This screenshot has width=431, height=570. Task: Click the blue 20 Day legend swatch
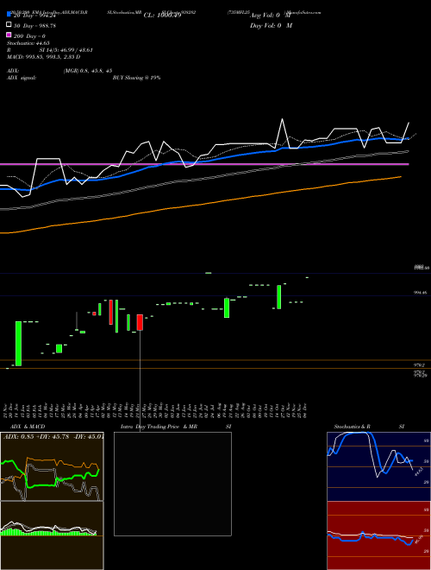[x=9, y=15]
